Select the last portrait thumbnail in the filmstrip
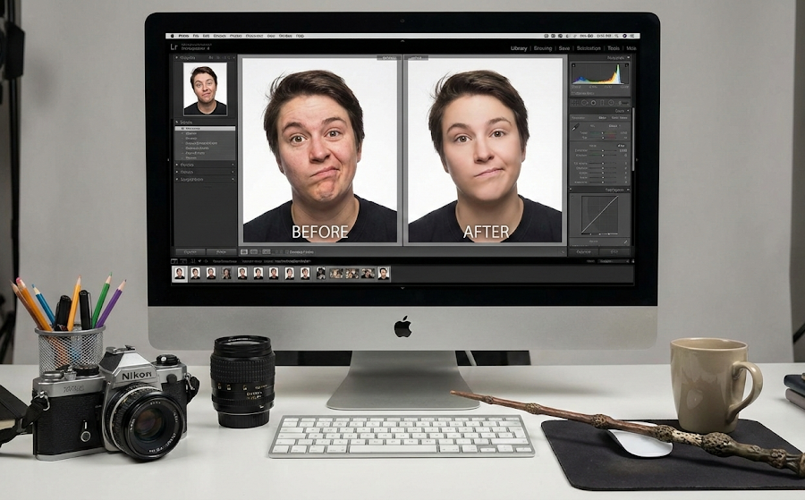Image resolution: width=805 pixels, height=500 pixels. [x=384, y=274]
